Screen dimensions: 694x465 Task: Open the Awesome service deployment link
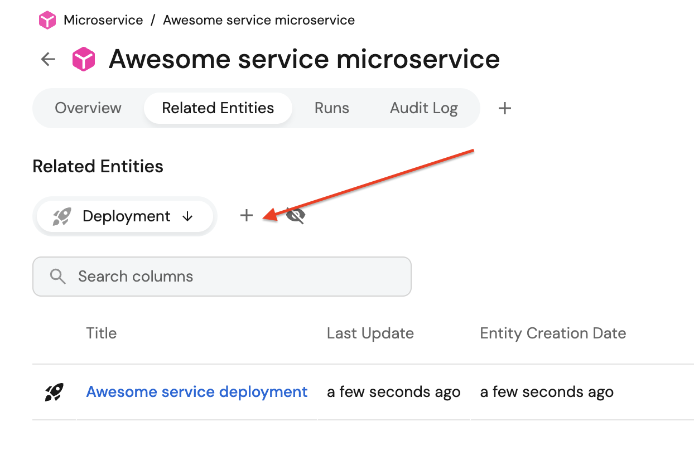pos(197,392)
